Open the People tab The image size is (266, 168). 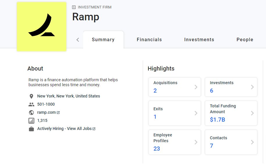pyautogui.click(x=245, y=40)
